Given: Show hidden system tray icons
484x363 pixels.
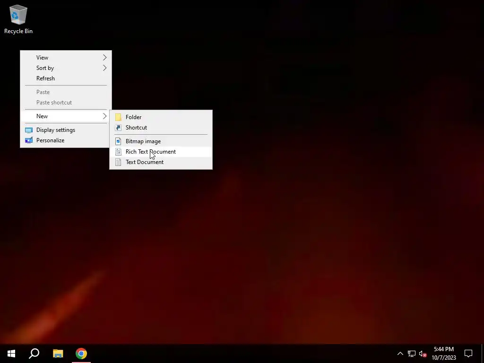Looking at the screenshot, I should pos(400,354).
